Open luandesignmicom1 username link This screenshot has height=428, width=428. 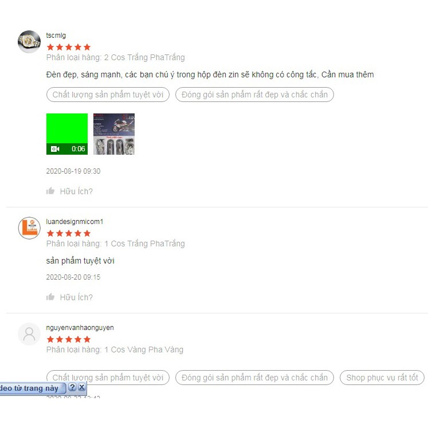(74, 221)
